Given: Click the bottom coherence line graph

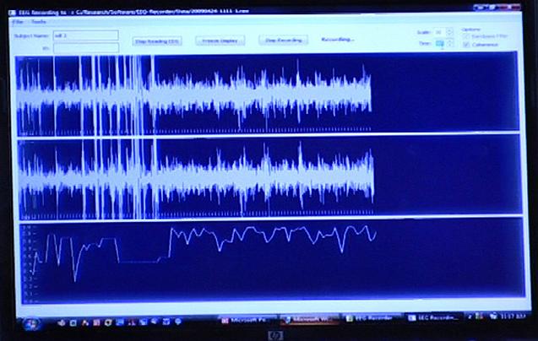Looking at the screenshot, I should pyautogui.click(x=272, y=262).
